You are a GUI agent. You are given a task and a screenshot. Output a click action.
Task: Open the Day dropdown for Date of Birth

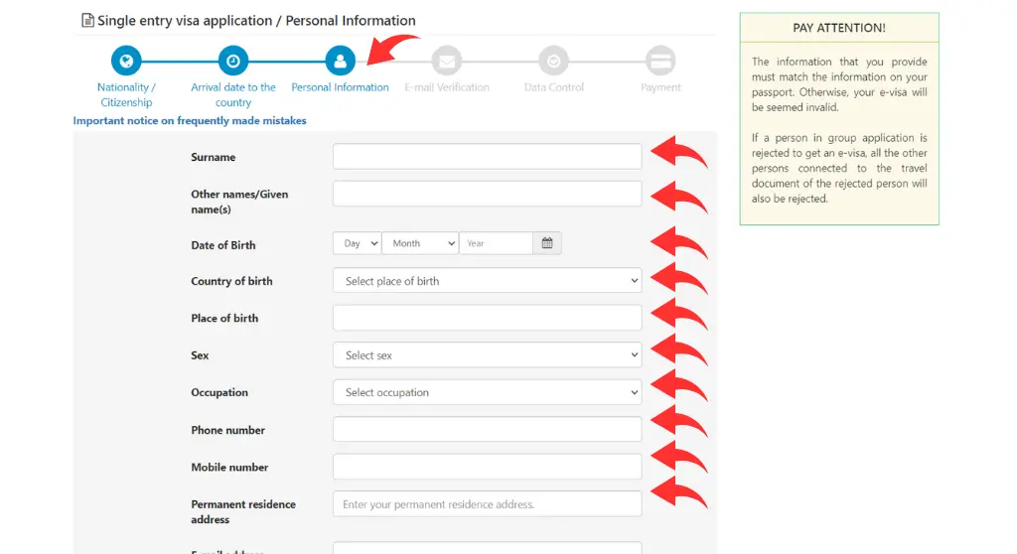click(x=358, y=243)
